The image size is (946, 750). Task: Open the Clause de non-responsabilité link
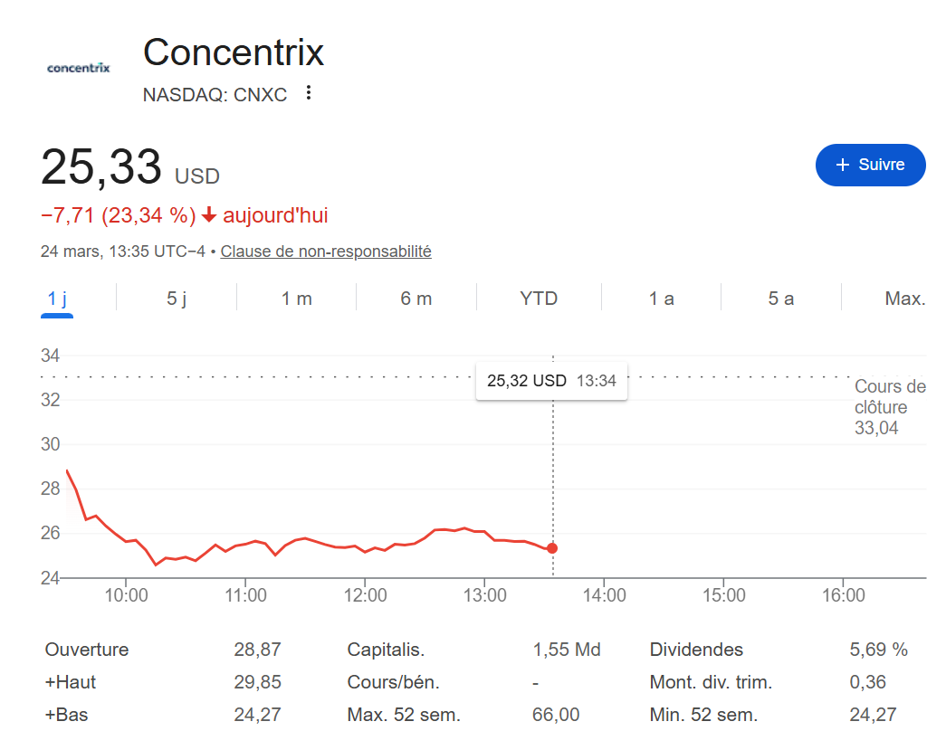[x=326, y=252]
